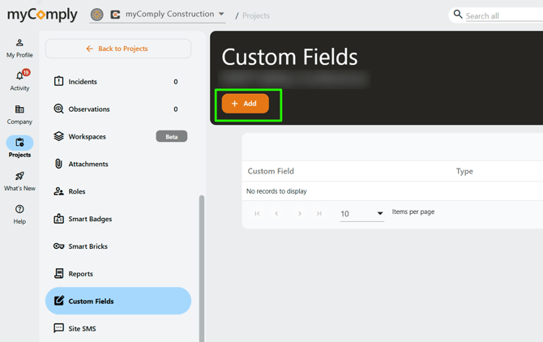Open the Activity notifications bell
The image size is (543, 342).
(19, 76)
